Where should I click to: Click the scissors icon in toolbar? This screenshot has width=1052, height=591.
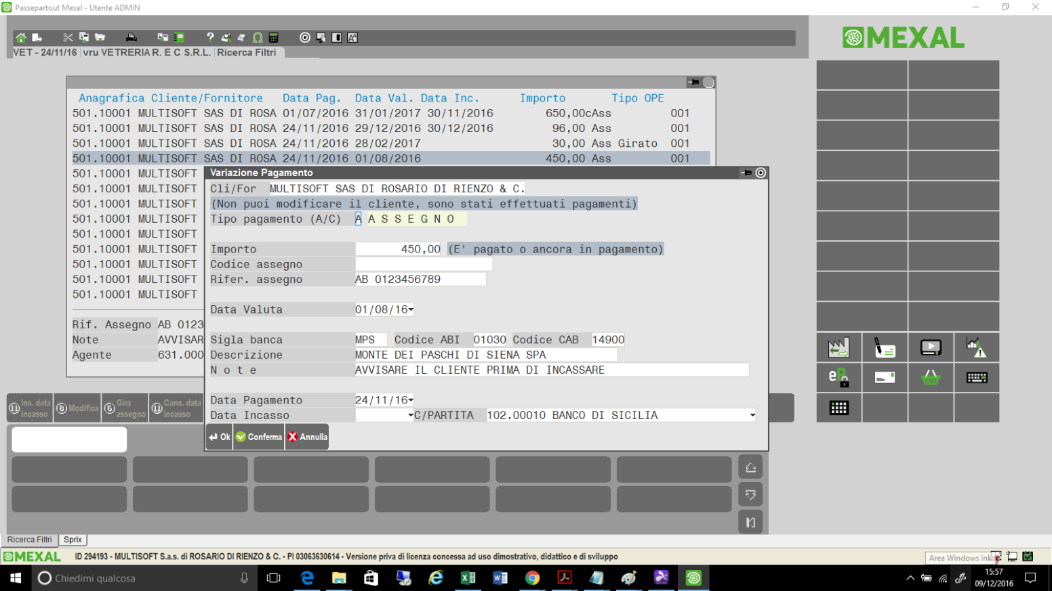click(68, 38)
